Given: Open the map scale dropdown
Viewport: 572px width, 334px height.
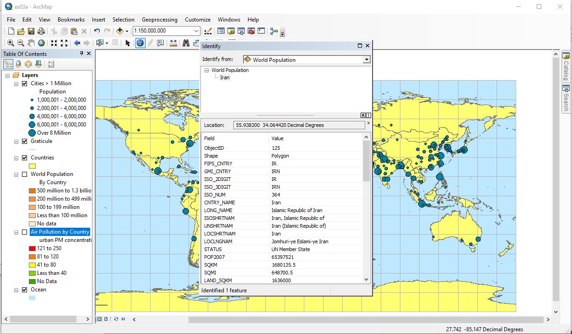Looking at the screenshot, I should click(x=196, y=31).
